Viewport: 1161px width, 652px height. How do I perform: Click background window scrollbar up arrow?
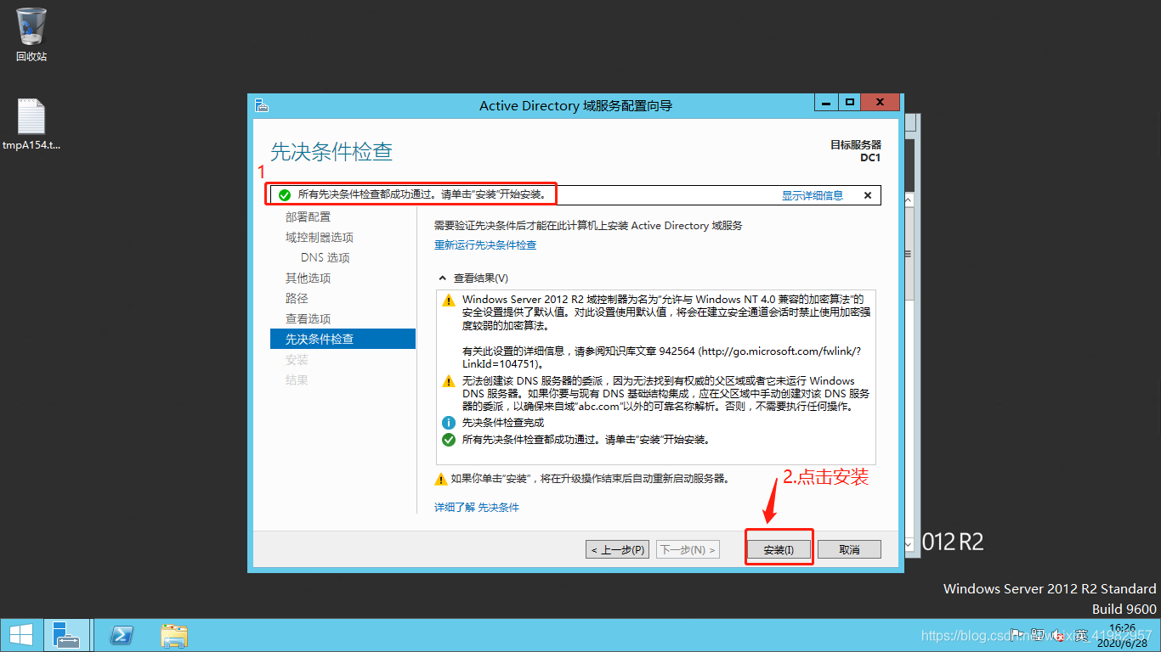click(x=909, y=200)
